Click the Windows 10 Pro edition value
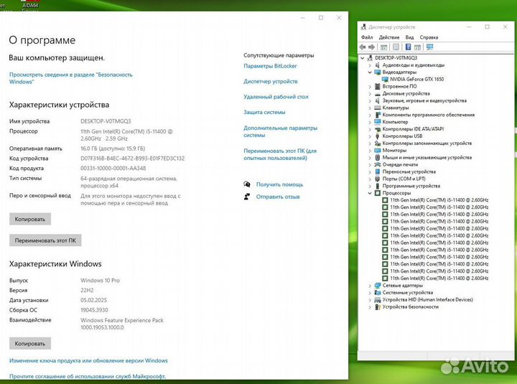Viewport: 517px width, 384px height. pos(100,281)
